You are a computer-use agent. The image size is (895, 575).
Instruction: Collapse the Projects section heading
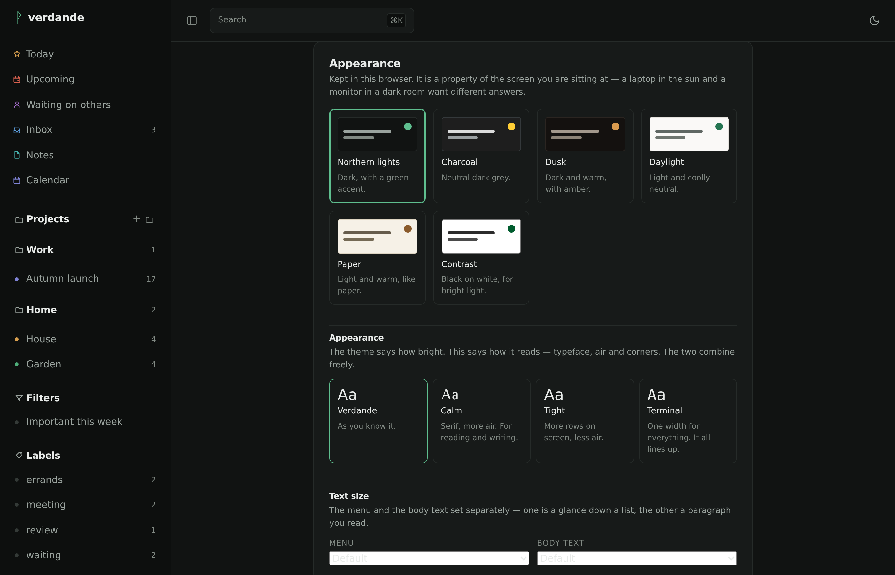click(47, 219)
